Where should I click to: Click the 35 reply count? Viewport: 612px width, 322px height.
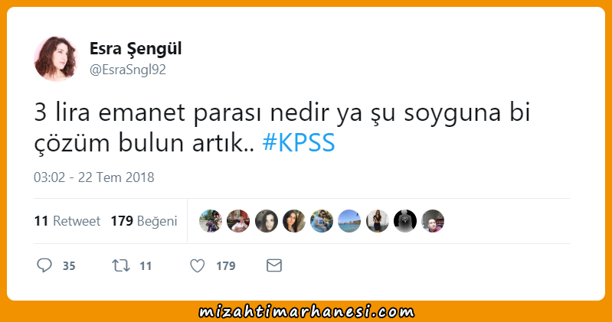(x=69, y=266)
